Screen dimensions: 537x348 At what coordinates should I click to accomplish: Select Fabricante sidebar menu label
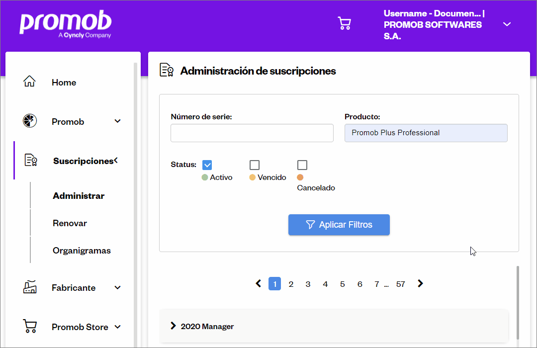tap(74, 288)
